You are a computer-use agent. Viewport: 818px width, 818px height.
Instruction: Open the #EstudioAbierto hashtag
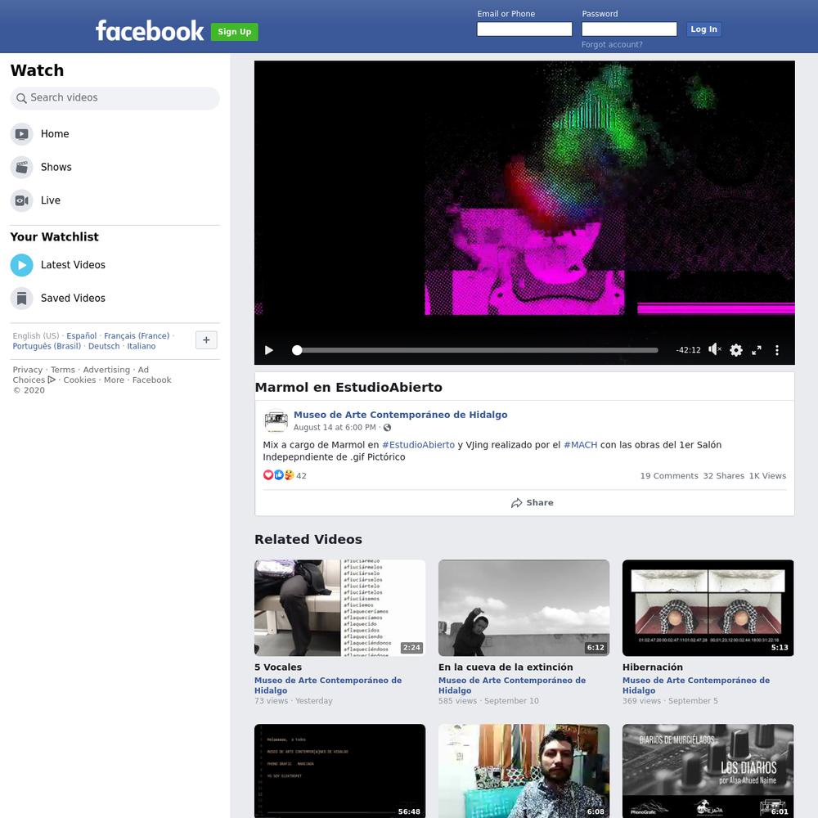pyautogui.click(x=418, y=445)
